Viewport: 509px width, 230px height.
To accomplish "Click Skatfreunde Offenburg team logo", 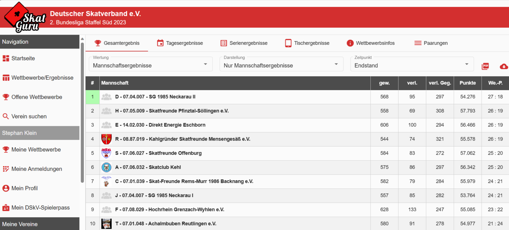I will pos(107,153).
